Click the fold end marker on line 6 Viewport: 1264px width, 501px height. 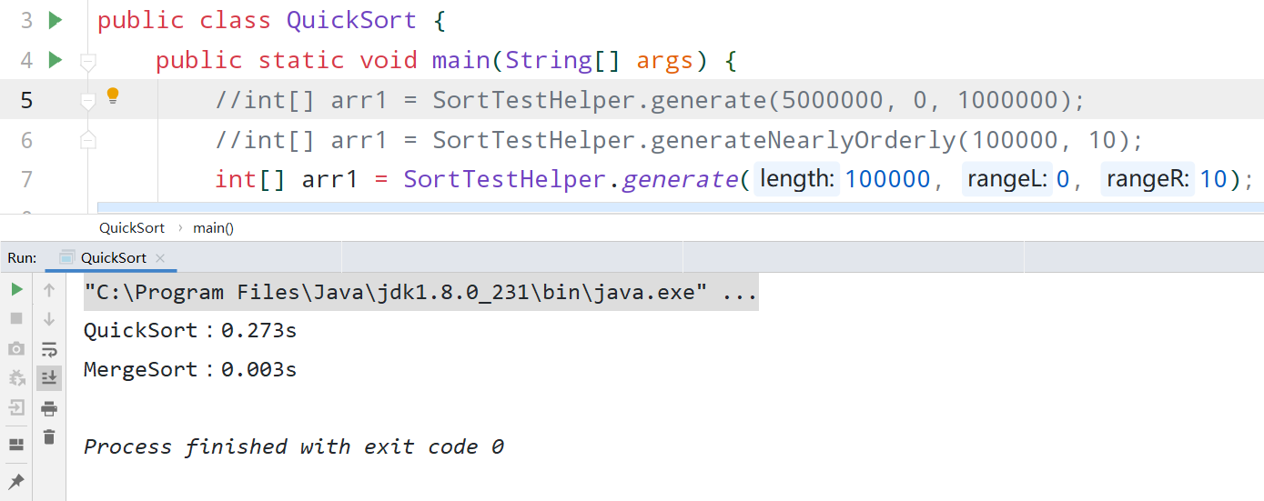pos(87,140)
